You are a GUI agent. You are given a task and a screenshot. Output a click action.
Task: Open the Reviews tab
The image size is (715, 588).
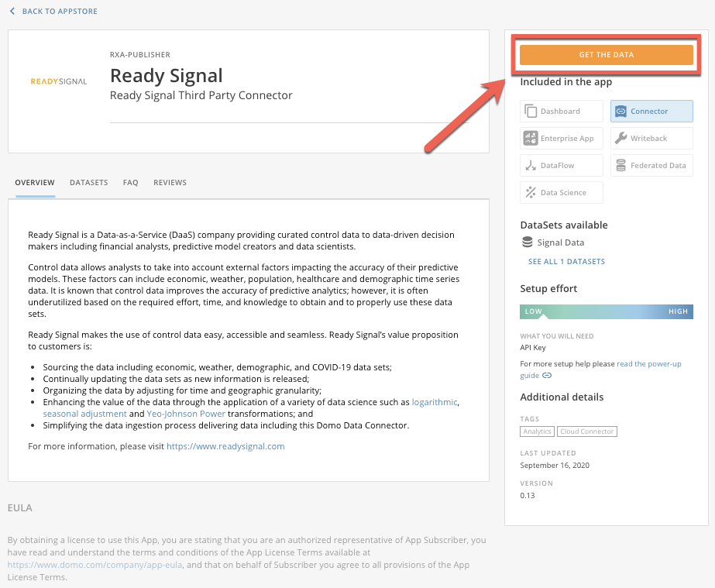[170, 183]
